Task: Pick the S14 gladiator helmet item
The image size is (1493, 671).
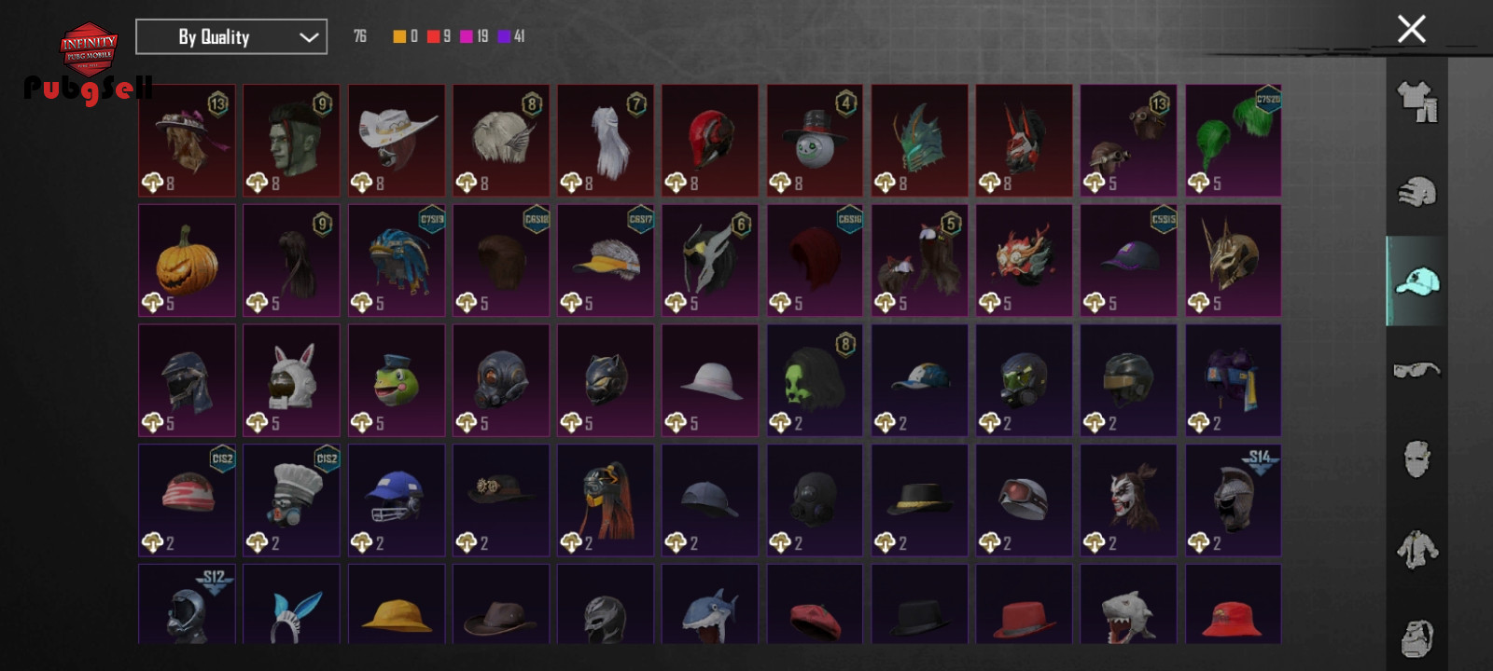Action: point(1234,500)
